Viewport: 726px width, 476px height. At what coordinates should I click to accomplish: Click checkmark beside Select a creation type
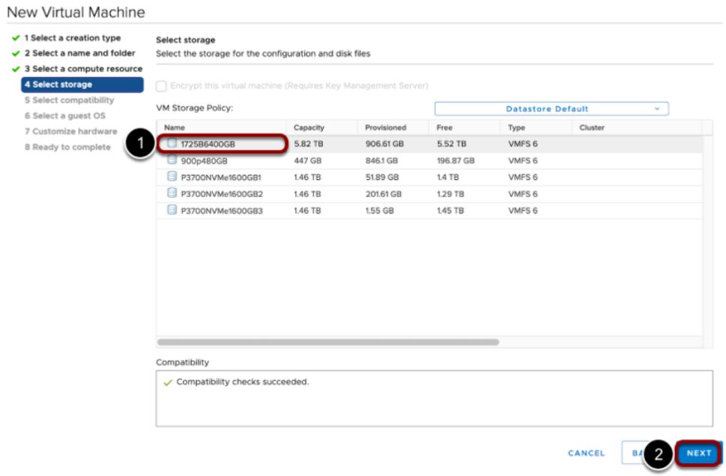pyautogui.click(x=15, y=38)
